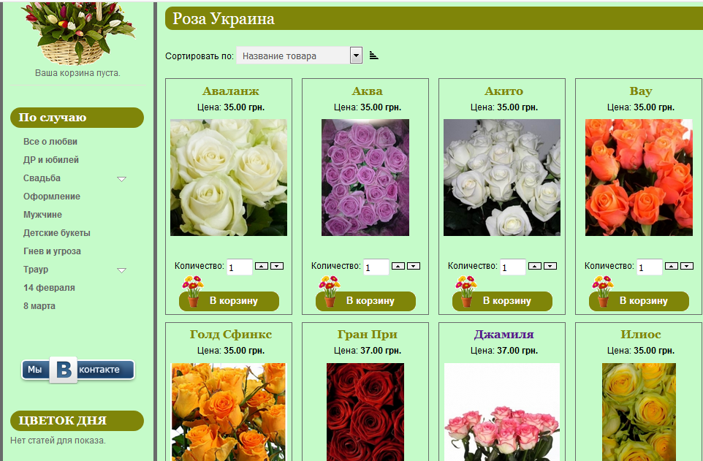703x461 pixels.
Task: Open the Все о любви category
Action: pos(50,142)
